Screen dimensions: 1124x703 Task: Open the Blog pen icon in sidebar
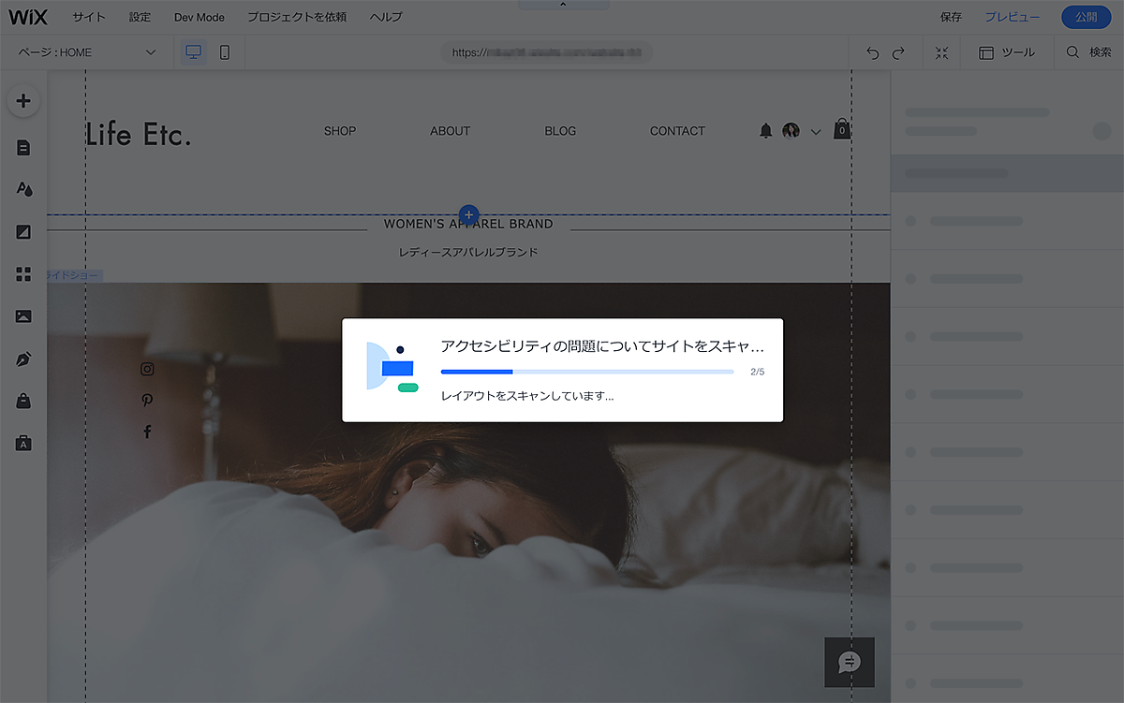click(x=23, y=359)
